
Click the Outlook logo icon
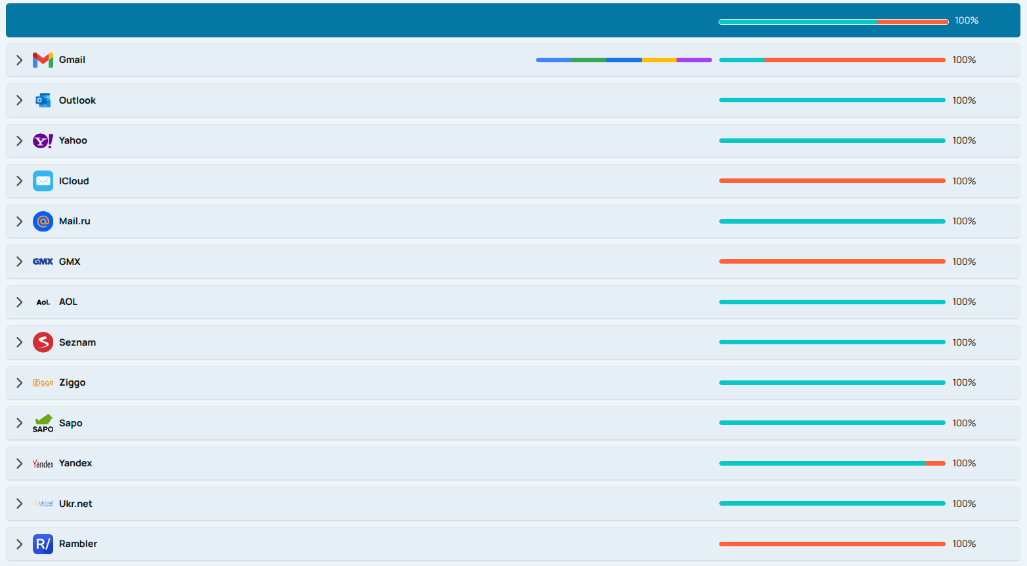pos(43,100)
